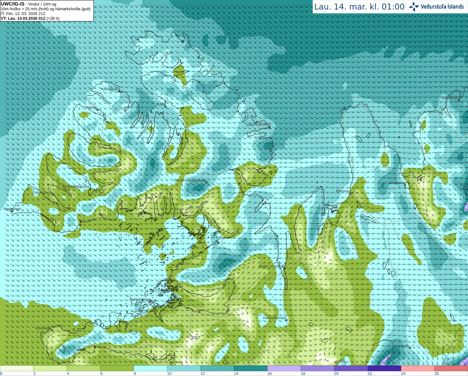This screenshot has width=468, height=376.
Task: Click the Gjögurflugvöllur station label
Action: point(257,124)
